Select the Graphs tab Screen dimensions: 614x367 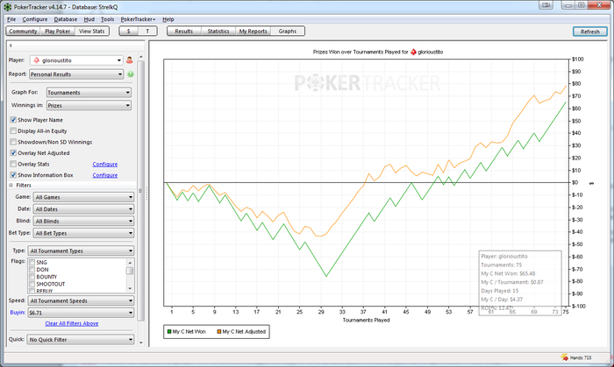(x=288, y=32)
